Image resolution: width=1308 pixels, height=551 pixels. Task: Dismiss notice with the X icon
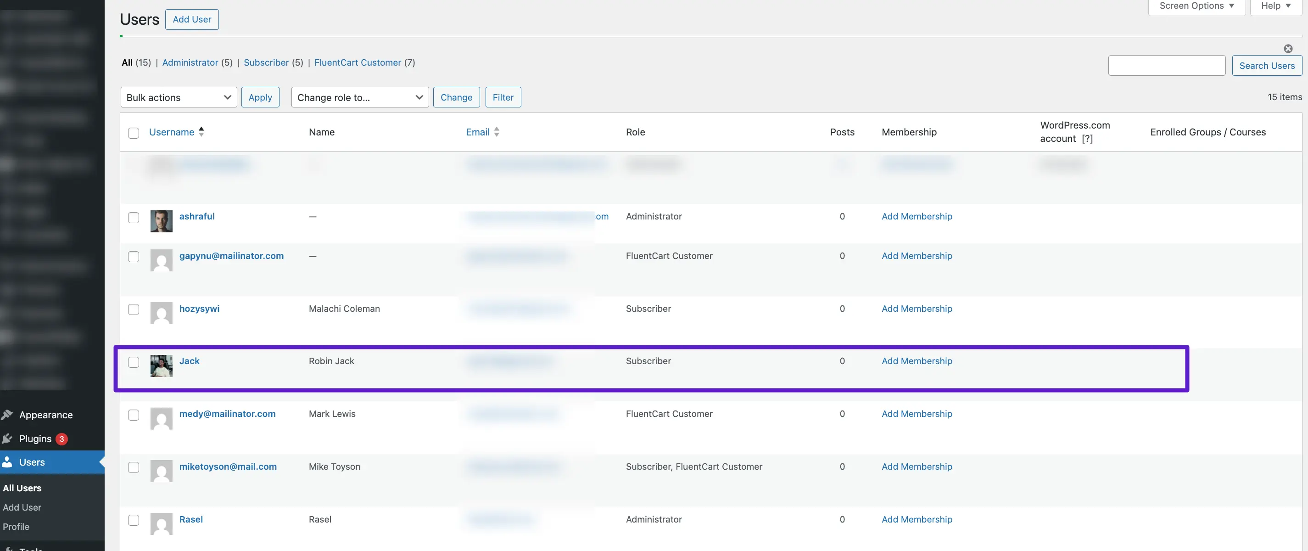click(x=1288, y=49)
